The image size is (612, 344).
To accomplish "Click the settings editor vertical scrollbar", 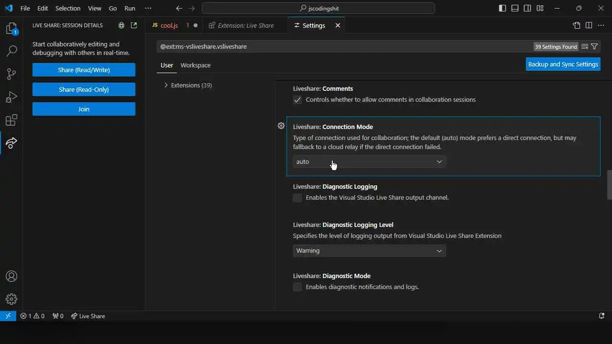I will [x=609, y=185].
